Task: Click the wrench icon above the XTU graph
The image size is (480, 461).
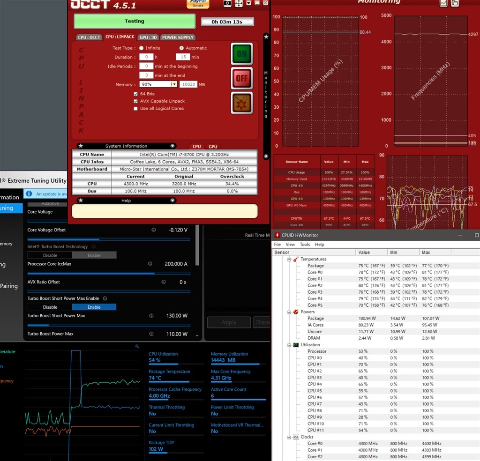Action: (x=137, y=346)
